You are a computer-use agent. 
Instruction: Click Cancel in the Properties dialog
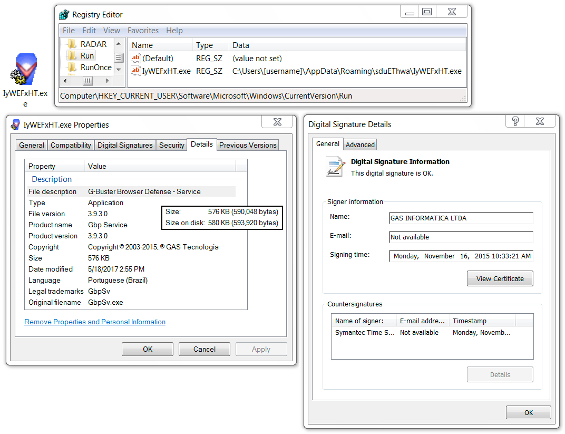pyautogui.click(x=204, y=349)
